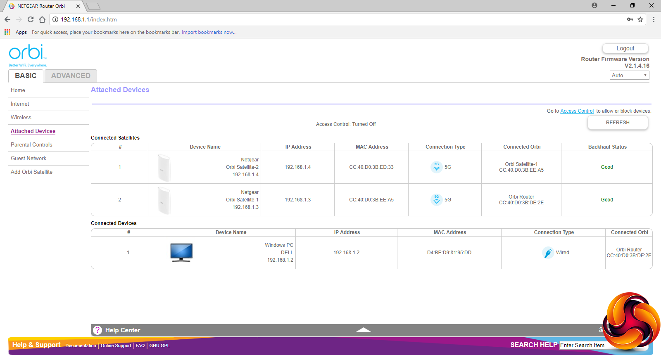Click the Windows PC monitor icon
Screen dimensions: 661x355
(181, 253)
